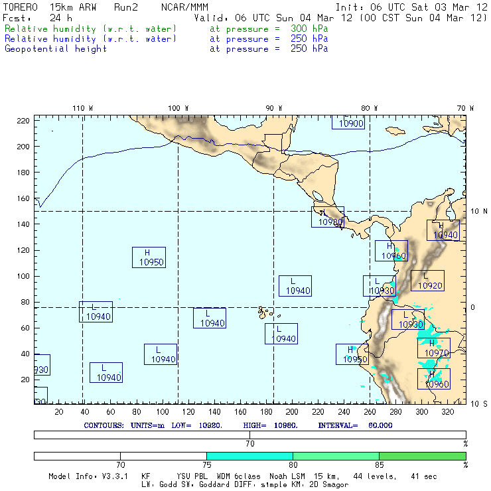The height and width of the screenshot is (491, 491).
Task: Click the 'WDM 6class' model info text
Action: click(239, 476)
